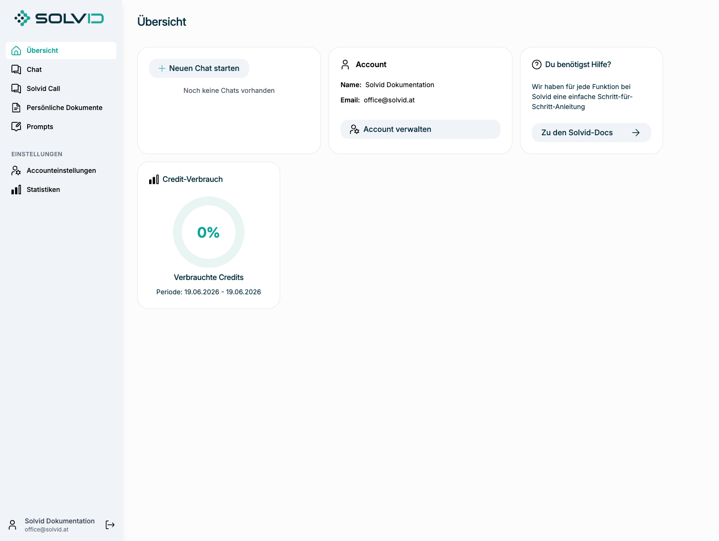Click the 0% credit usage ring

tap(209, 232)
